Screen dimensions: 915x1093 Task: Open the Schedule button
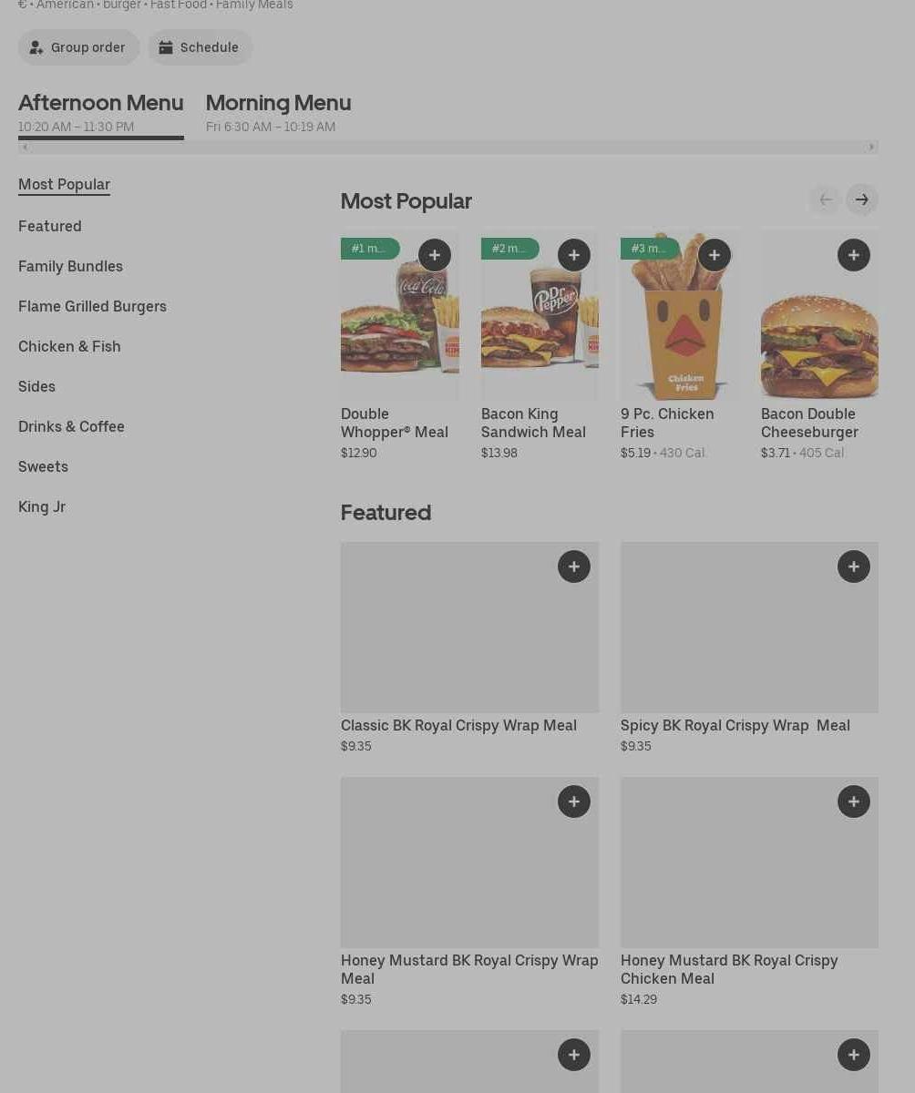click(200, 47)
